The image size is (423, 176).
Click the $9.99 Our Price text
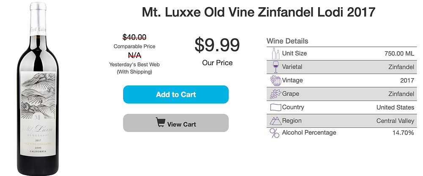tap(217, 45)
